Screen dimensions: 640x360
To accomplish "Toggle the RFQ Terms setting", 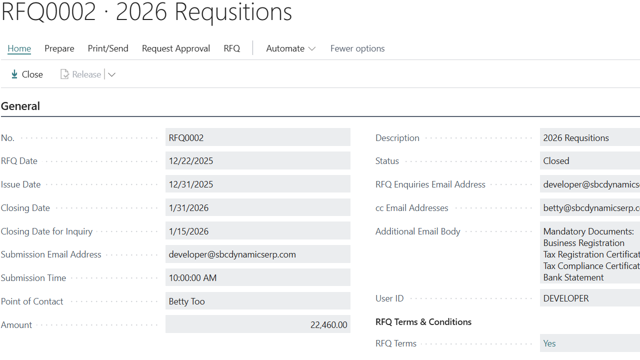I will pos(549,343).
